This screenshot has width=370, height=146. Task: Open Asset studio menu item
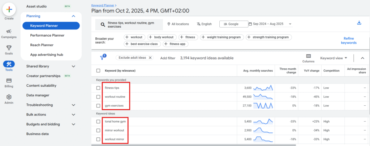(x=36, y=6)
